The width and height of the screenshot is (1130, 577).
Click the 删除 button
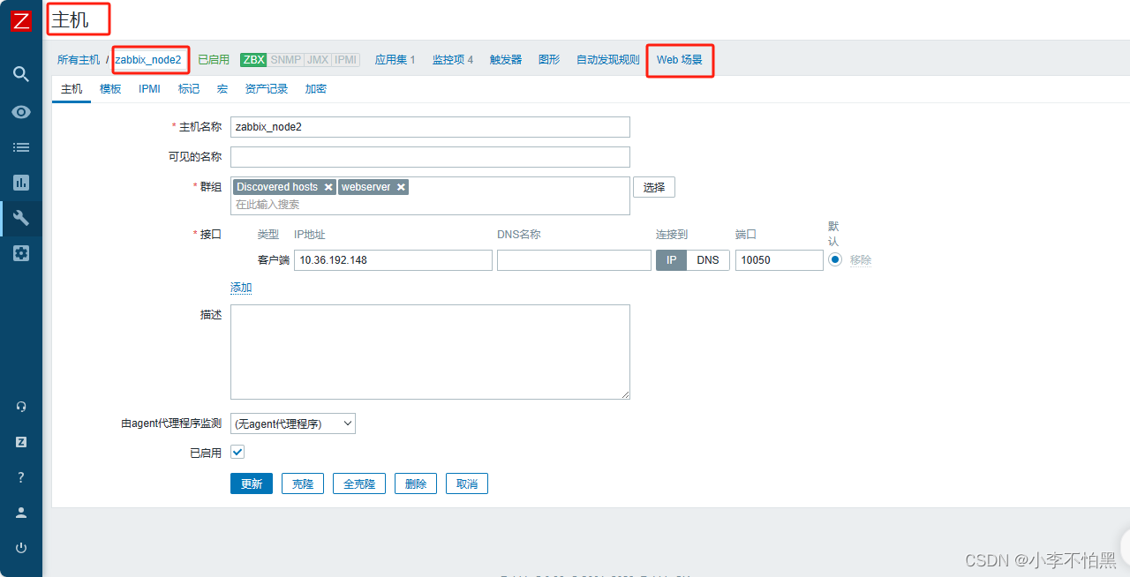416,483
